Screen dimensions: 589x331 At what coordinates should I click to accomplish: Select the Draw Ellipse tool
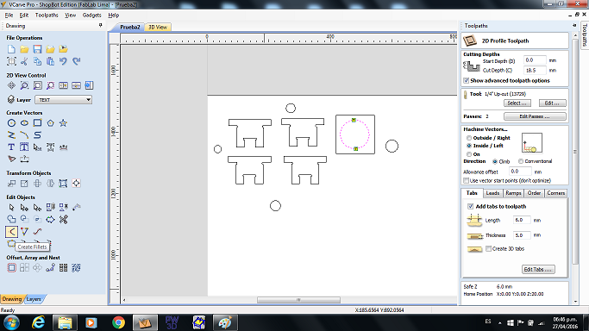24,123
